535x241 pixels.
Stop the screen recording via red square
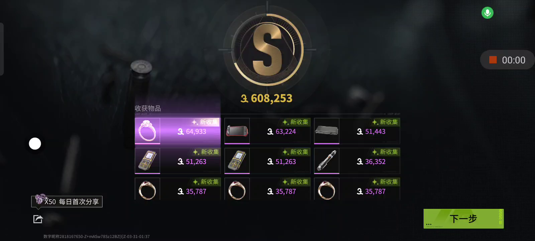pos(493,60)
